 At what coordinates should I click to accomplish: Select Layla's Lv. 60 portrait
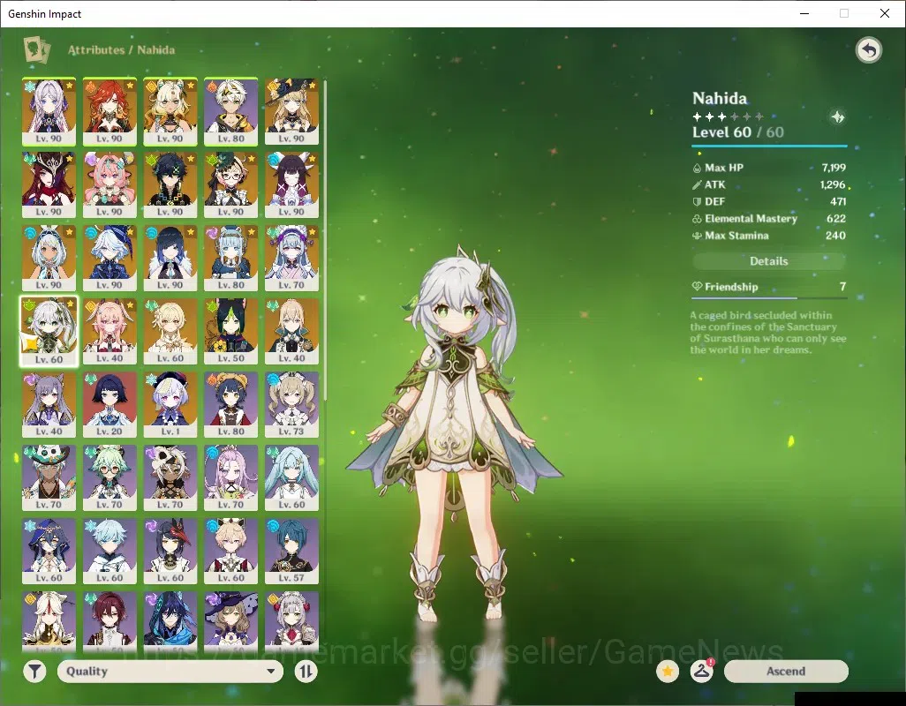coord(49,552)
